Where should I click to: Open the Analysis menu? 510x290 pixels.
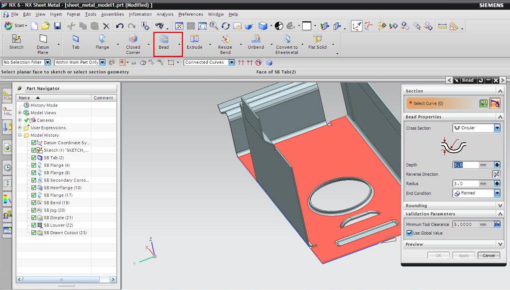click(165, 14)
